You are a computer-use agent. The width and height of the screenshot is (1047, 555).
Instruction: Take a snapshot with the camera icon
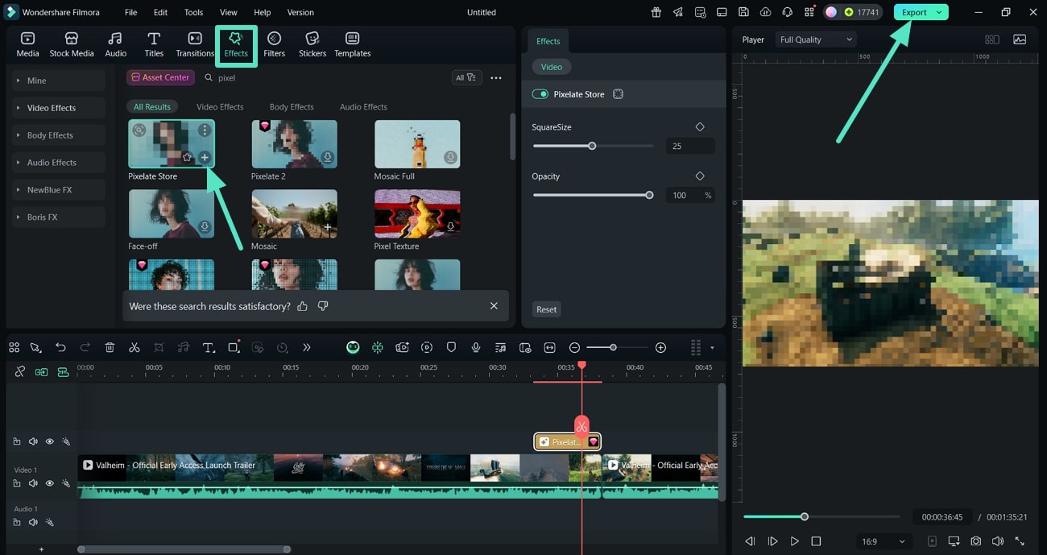(976, 541)
